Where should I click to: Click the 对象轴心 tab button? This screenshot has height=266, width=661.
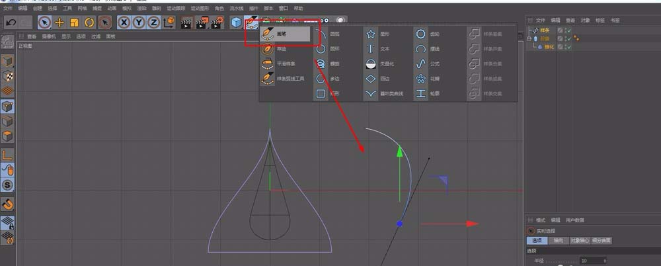[579, 240]
